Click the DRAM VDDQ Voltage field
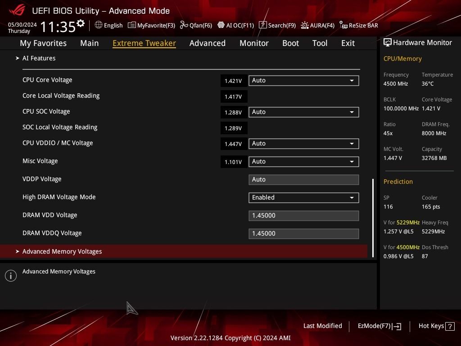The image size is (461, 346). click(304, 234)
